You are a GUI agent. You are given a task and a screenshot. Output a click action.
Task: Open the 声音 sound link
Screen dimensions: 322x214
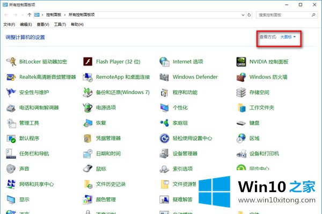[24, 169]
